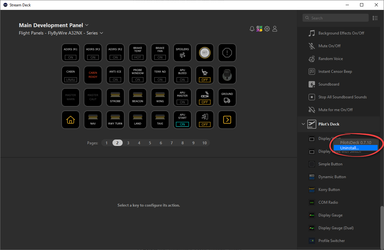
Task: Select the no smoking sign OFF key
Action: (x=205, y=97)
